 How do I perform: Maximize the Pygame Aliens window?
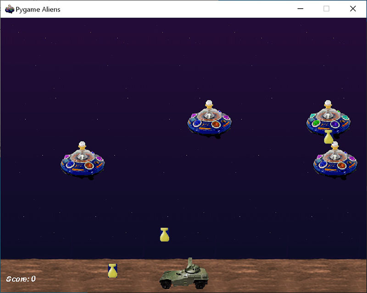click(x=326, y=9)
